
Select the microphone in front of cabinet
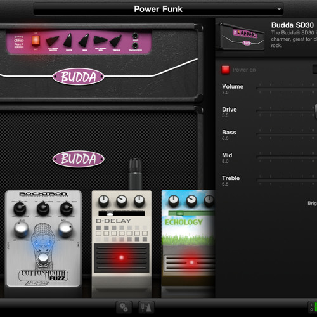[135, 174]
